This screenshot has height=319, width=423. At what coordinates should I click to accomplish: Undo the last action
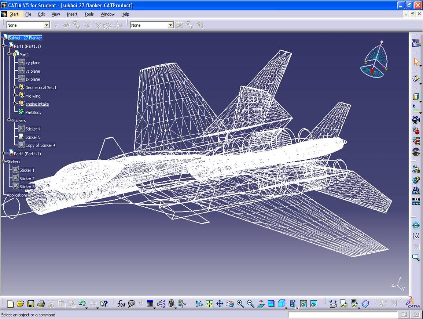[82, 304]
